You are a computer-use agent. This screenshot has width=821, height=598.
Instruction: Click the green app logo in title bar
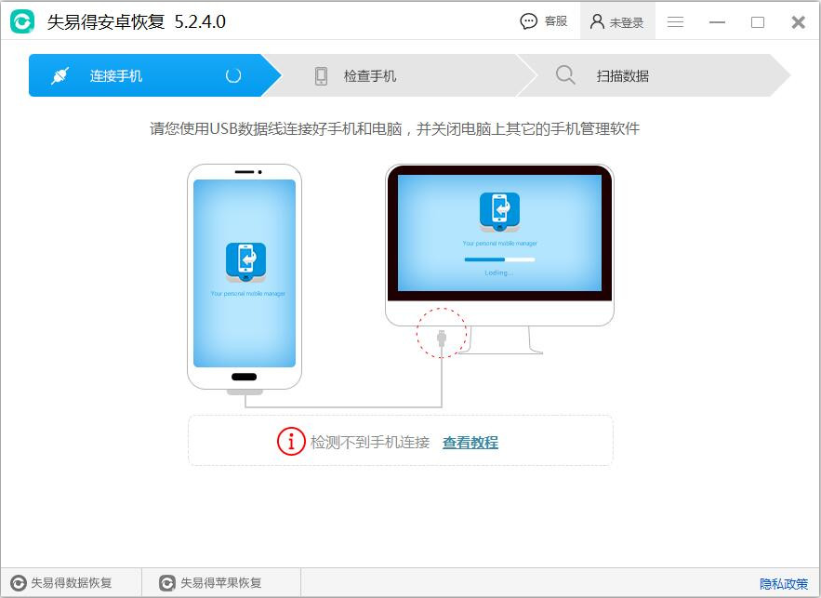[x=22, y=21]
